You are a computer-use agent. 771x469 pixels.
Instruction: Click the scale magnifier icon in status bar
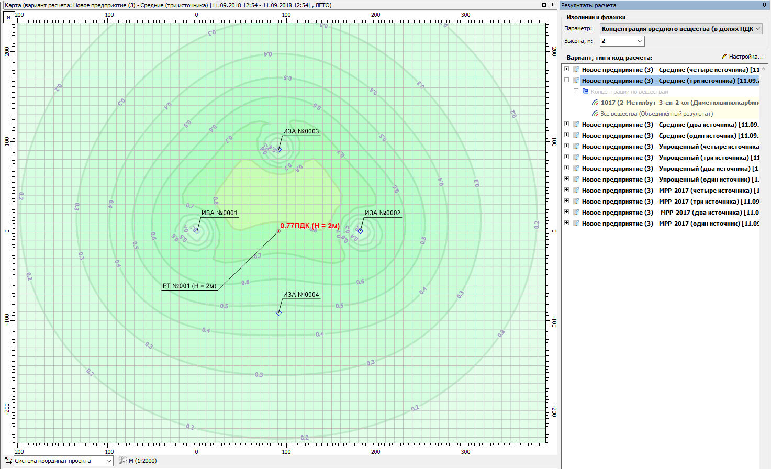pyautogui.click(x=122, y=461)
